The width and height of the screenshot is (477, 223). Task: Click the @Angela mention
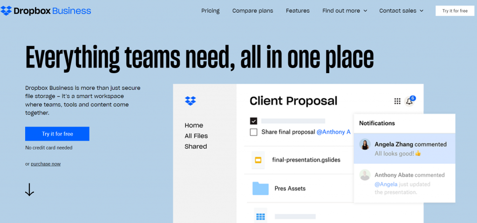[386, 184]
